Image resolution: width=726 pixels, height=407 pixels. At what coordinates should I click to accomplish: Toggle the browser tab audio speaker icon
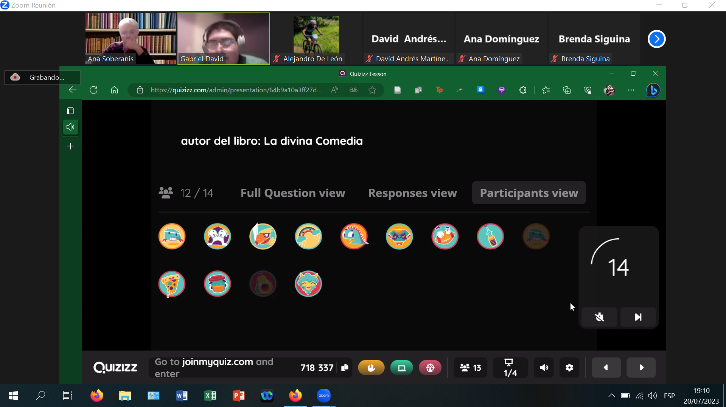point(70,127)
